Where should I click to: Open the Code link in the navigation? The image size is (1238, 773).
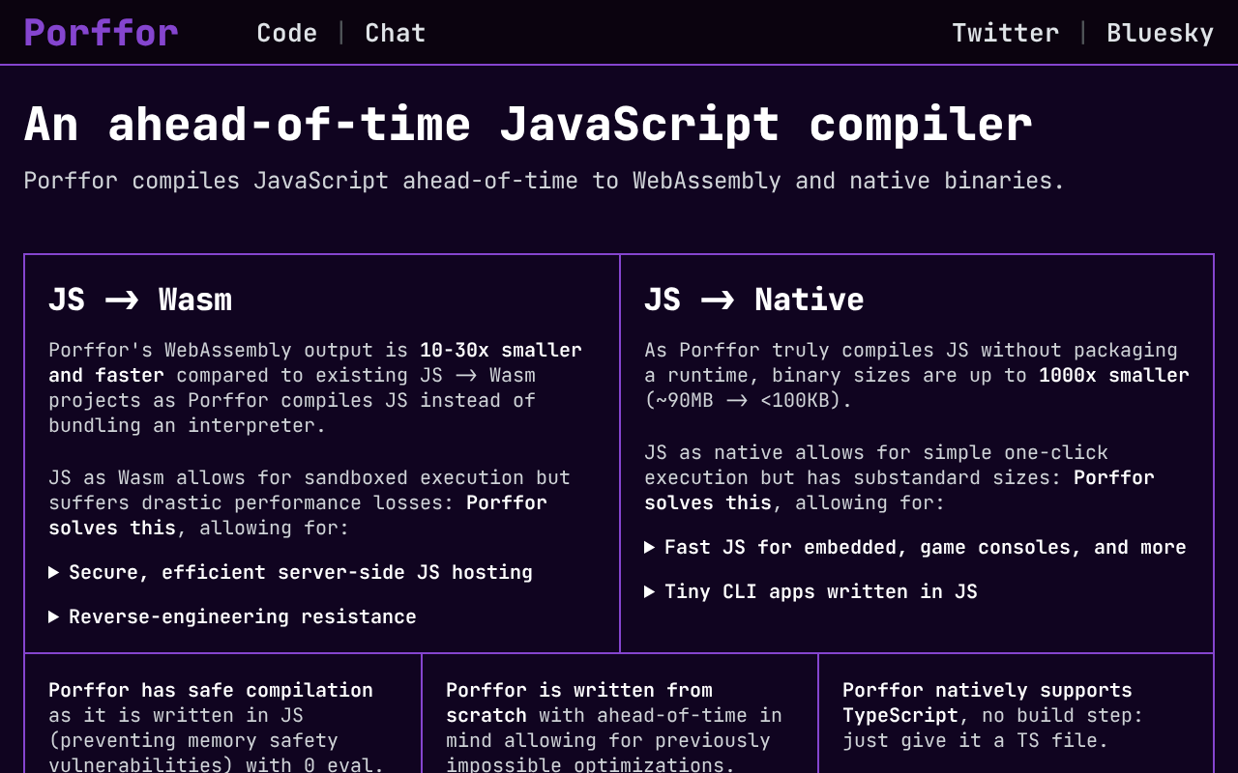[287, 33]
